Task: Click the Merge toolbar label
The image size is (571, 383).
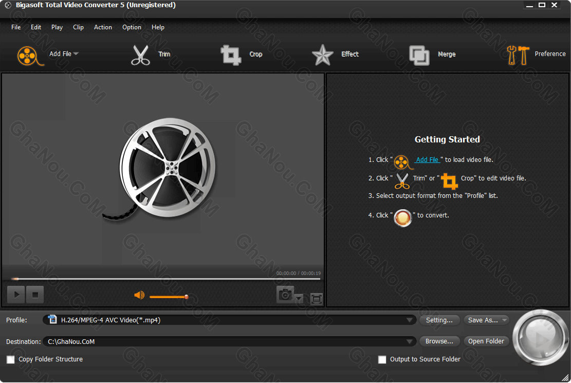Action: [x=447, y=54]
